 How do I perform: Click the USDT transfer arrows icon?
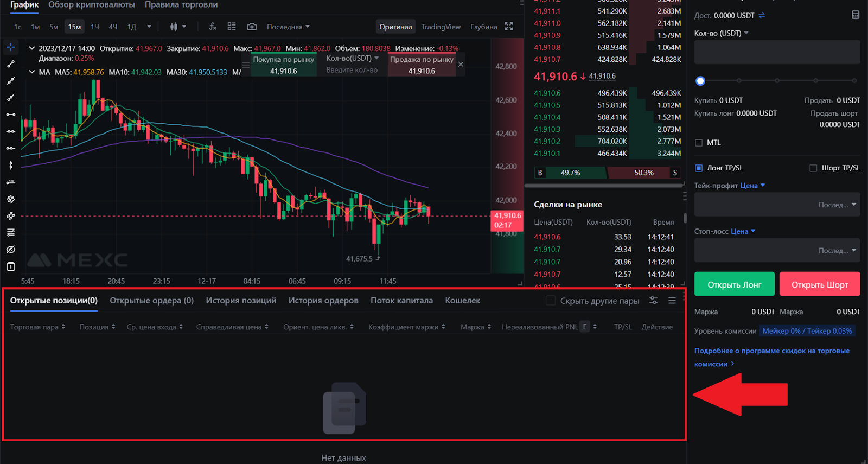(762, 15)
